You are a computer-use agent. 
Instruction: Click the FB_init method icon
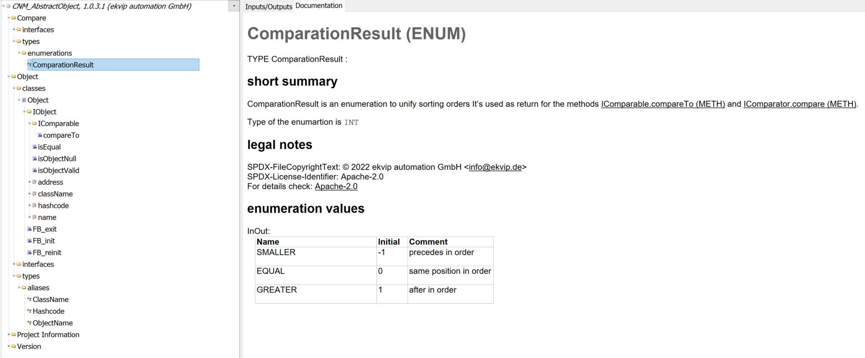[29, 241]
